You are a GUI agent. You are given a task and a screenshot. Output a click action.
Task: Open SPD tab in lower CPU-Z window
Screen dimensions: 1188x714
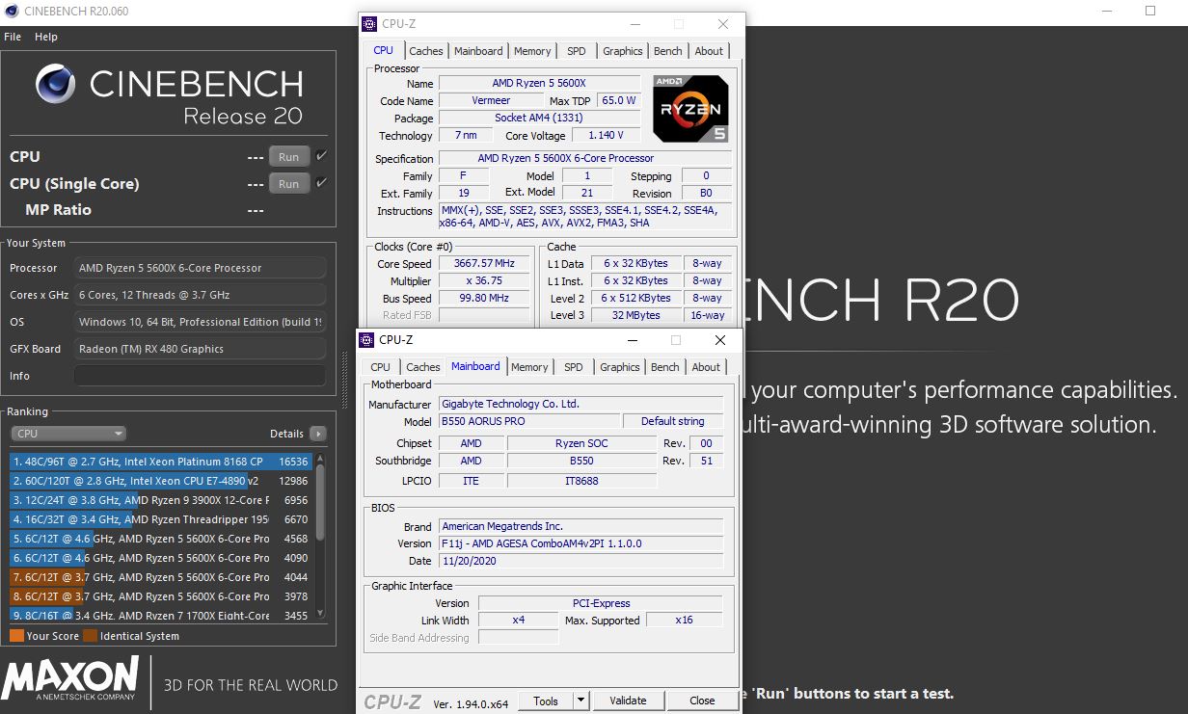[573, 367]
